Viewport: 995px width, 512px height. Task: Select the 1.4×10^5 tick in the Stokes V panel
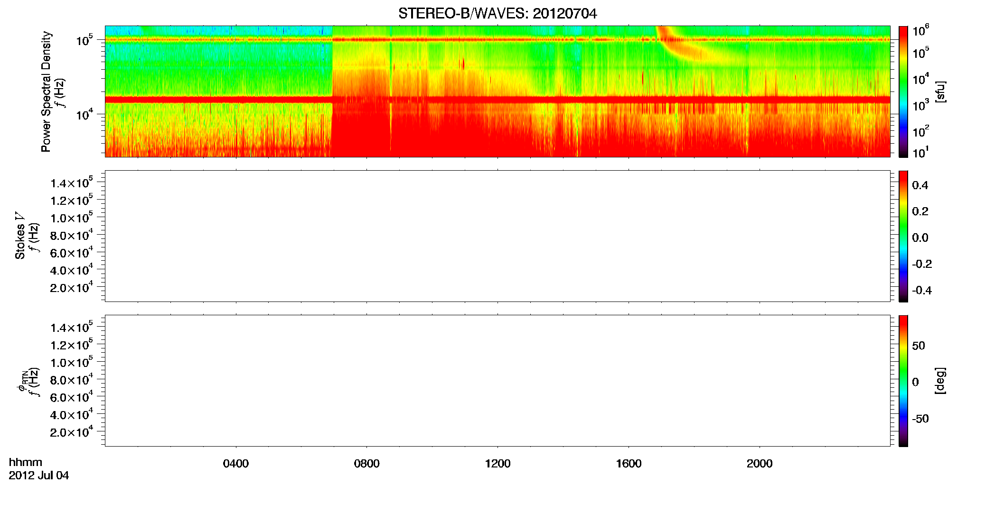(x=72, y=183)
